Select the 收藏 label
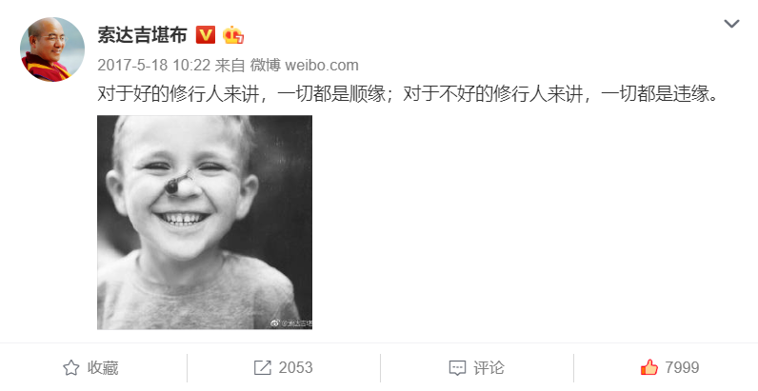This screenshot has width=758, height=391. click(103, 368)
